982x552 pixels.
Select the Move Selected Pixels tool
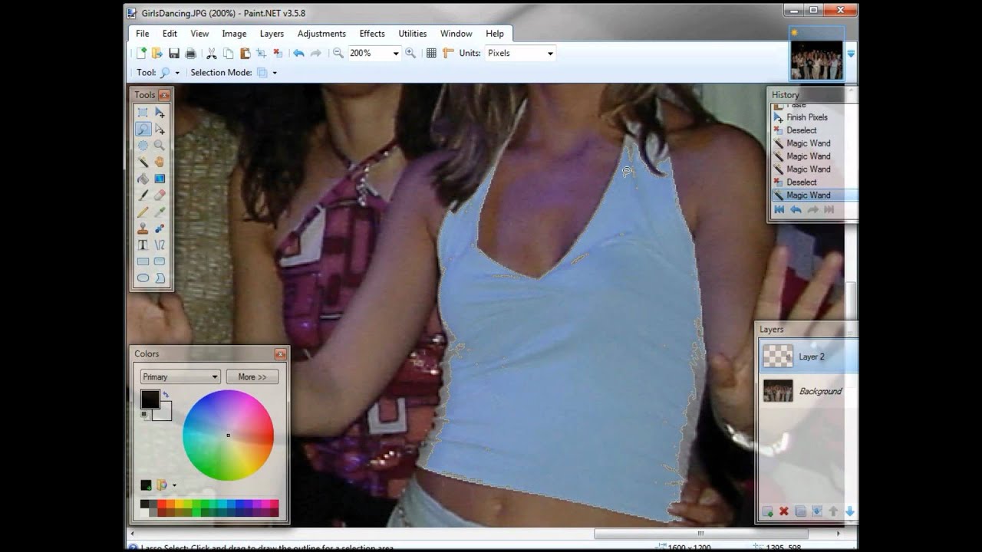(x=160, y=113)
